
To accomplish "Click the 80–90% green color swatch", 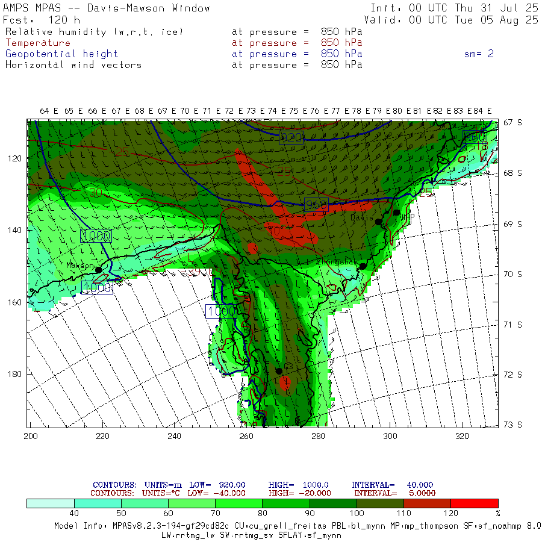I will pyautogui.click(x=286, y=503).
